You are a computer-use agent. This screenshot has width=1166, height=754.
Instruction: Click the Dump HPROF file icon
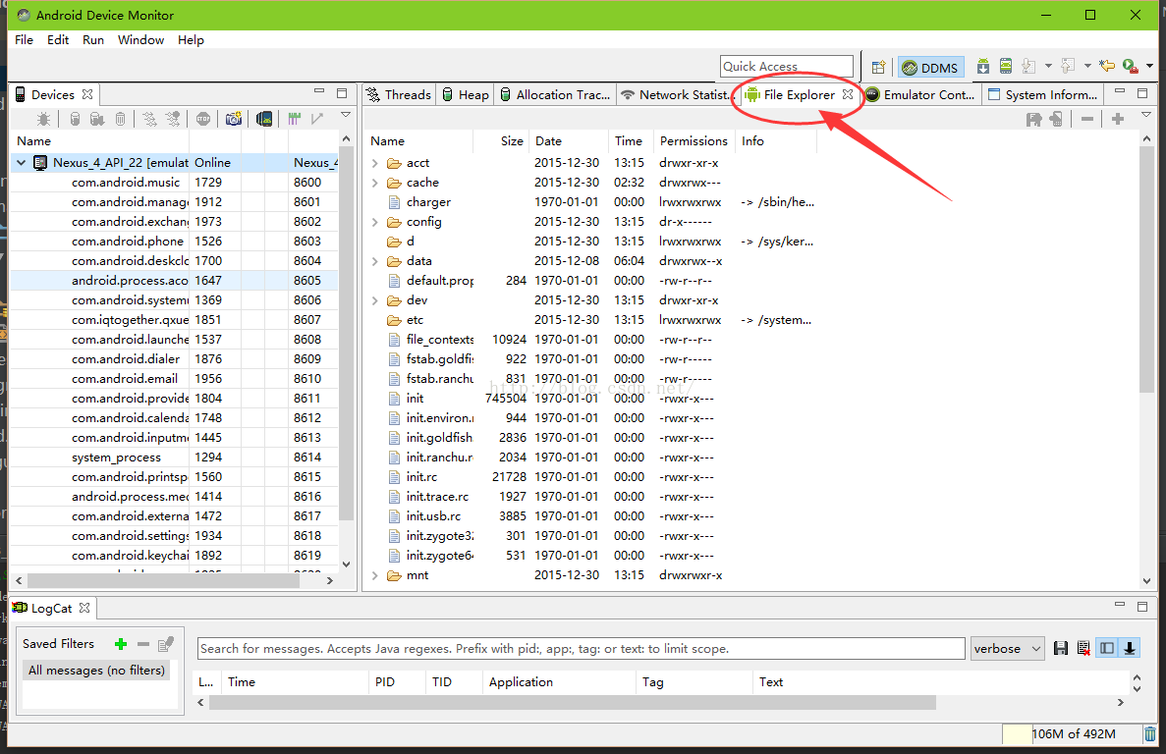point(97,119)
